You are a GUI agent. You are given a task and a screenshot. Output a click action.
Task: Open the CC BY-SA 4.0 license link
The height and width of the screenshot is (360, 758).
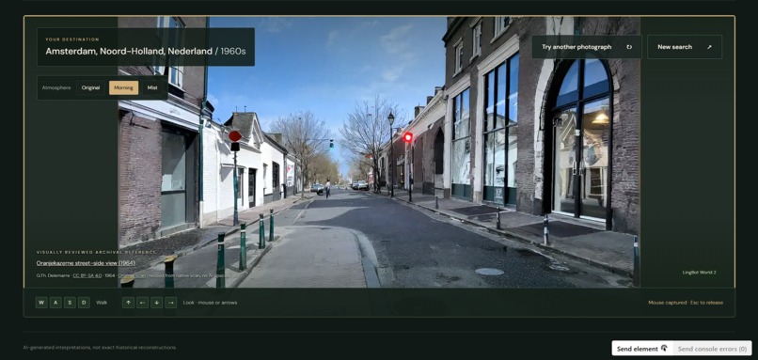87,275
